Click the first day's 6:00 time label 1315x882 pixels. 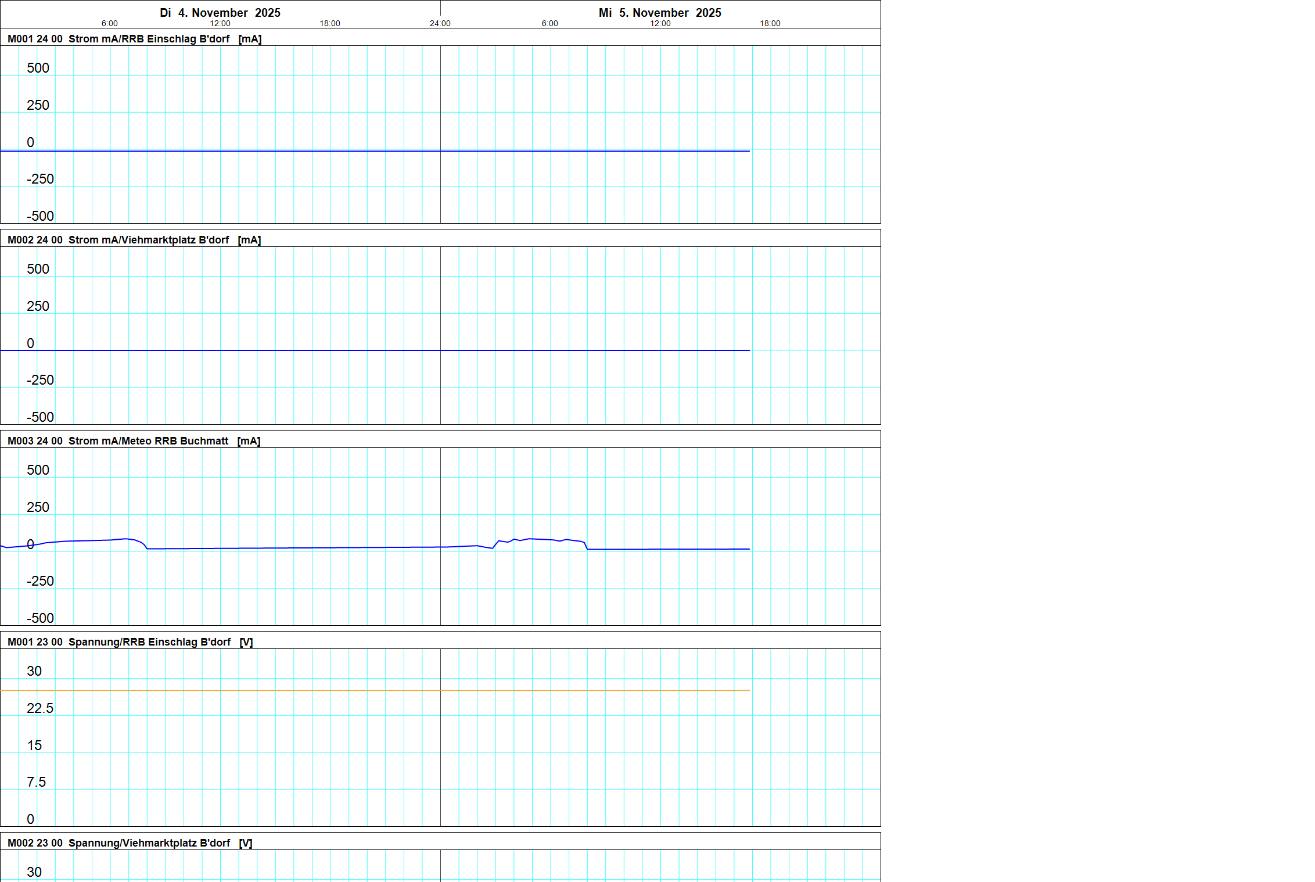[110, 24]
